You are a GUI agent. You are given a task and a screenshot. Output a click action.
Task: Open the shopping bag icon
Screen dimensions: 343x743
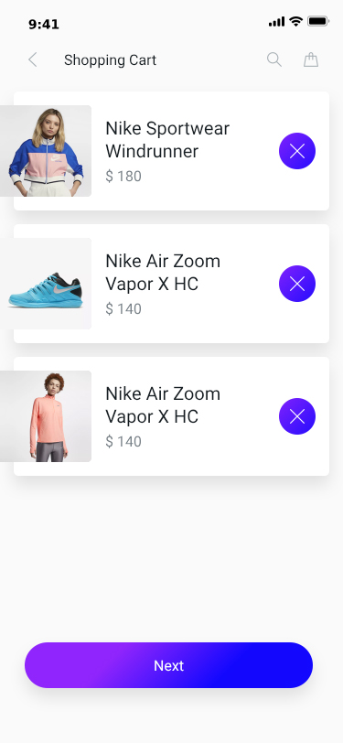coord(311,59)
